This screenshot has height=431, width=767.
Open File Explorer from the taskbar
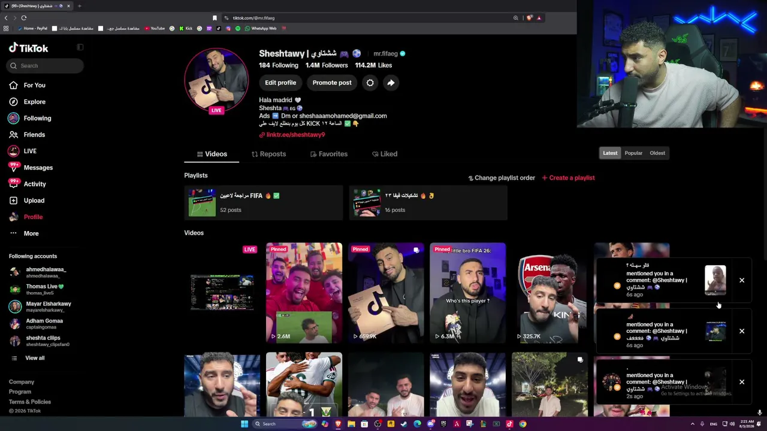pos(351,424)
